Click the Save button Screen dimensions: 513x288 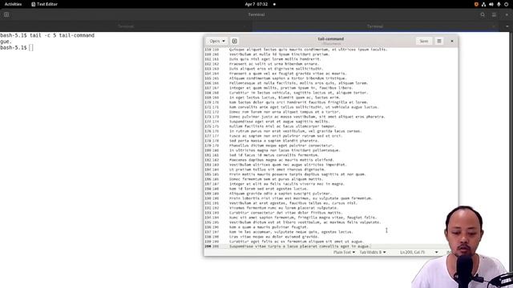(x=424, y=41)
